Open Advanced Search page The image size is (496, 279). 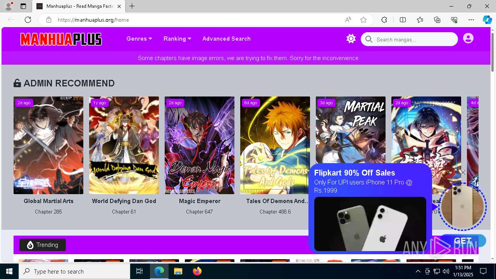226,39
